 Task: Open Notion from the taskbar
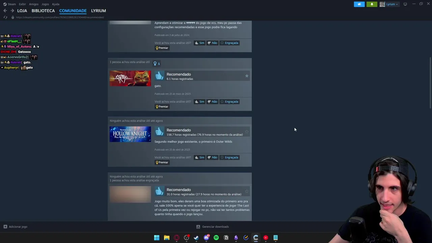(x=226, y=238)
